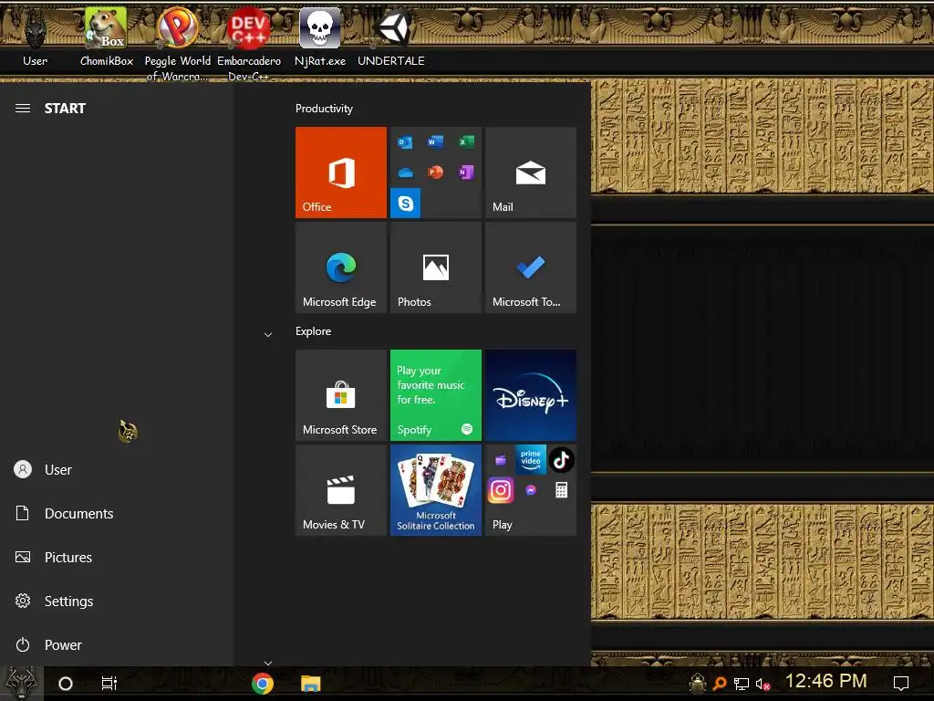
Task: Open Calculator in the Play folder
Action: 561,490
